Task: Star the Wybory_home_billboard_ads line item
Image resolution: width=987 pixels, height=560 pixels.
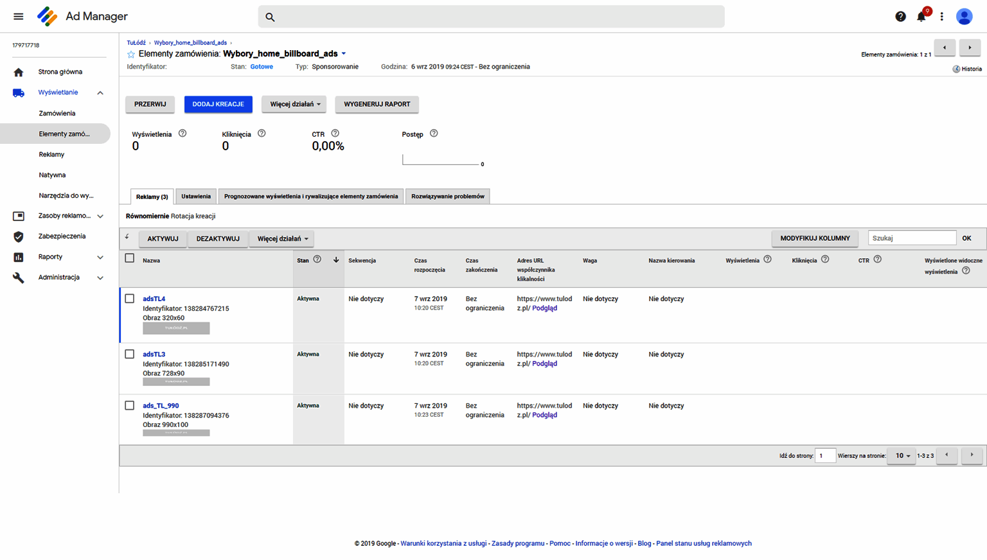Action: point(131,55)
